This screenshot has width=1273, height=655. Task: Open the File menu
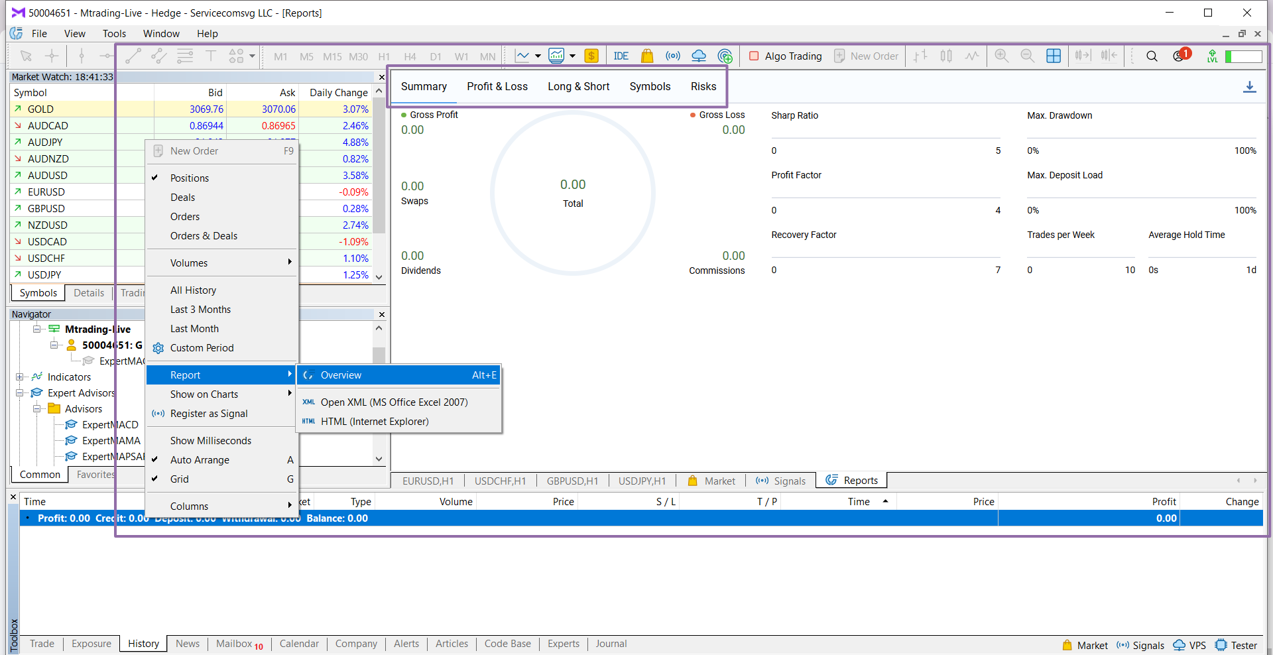(39, 34)
